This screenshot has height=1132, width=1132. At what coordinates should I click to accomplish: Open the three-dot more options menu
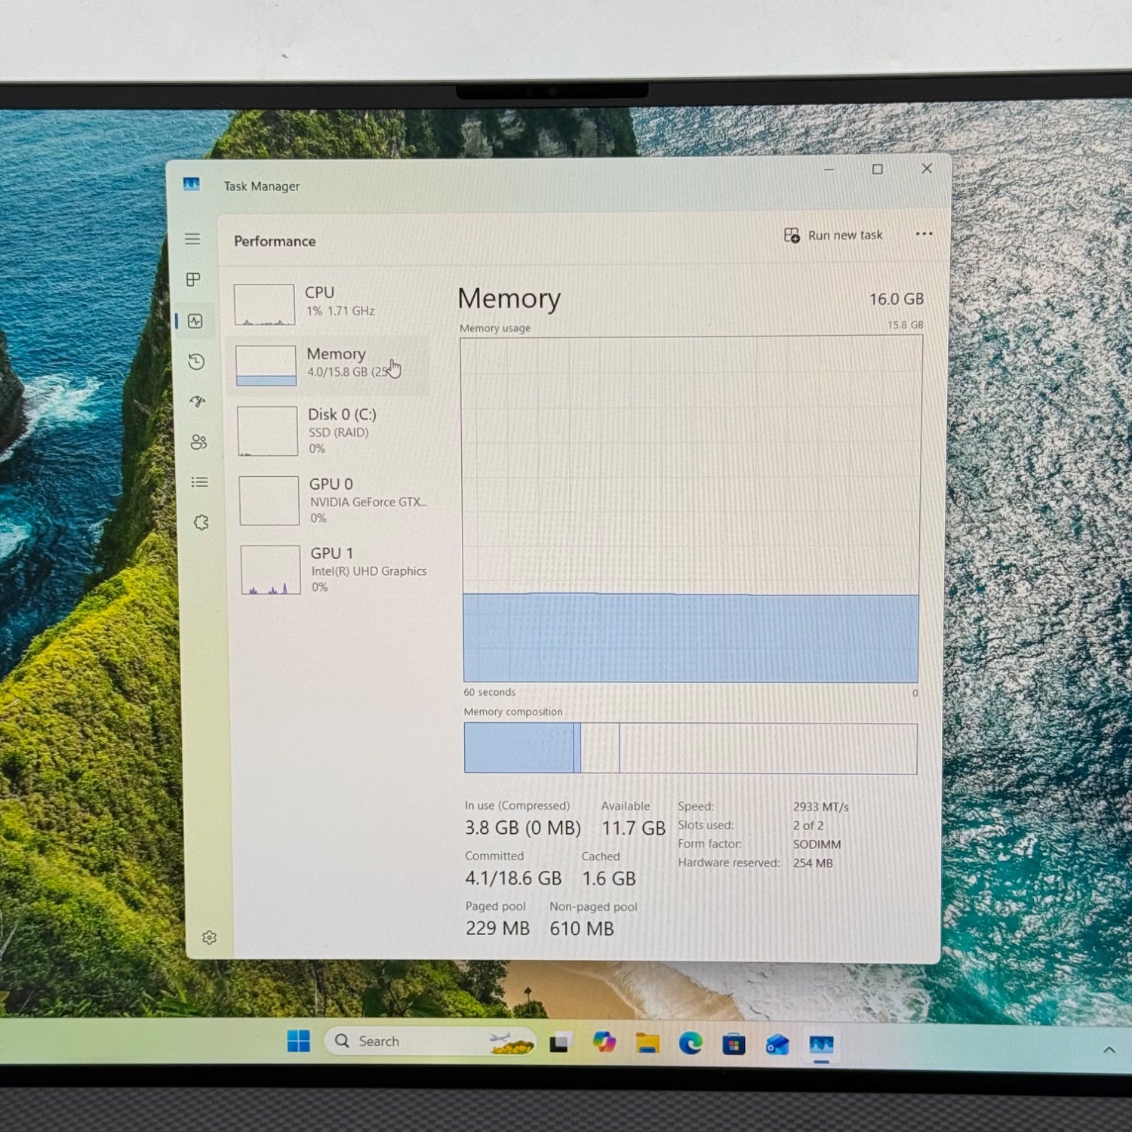pos(924,234)
